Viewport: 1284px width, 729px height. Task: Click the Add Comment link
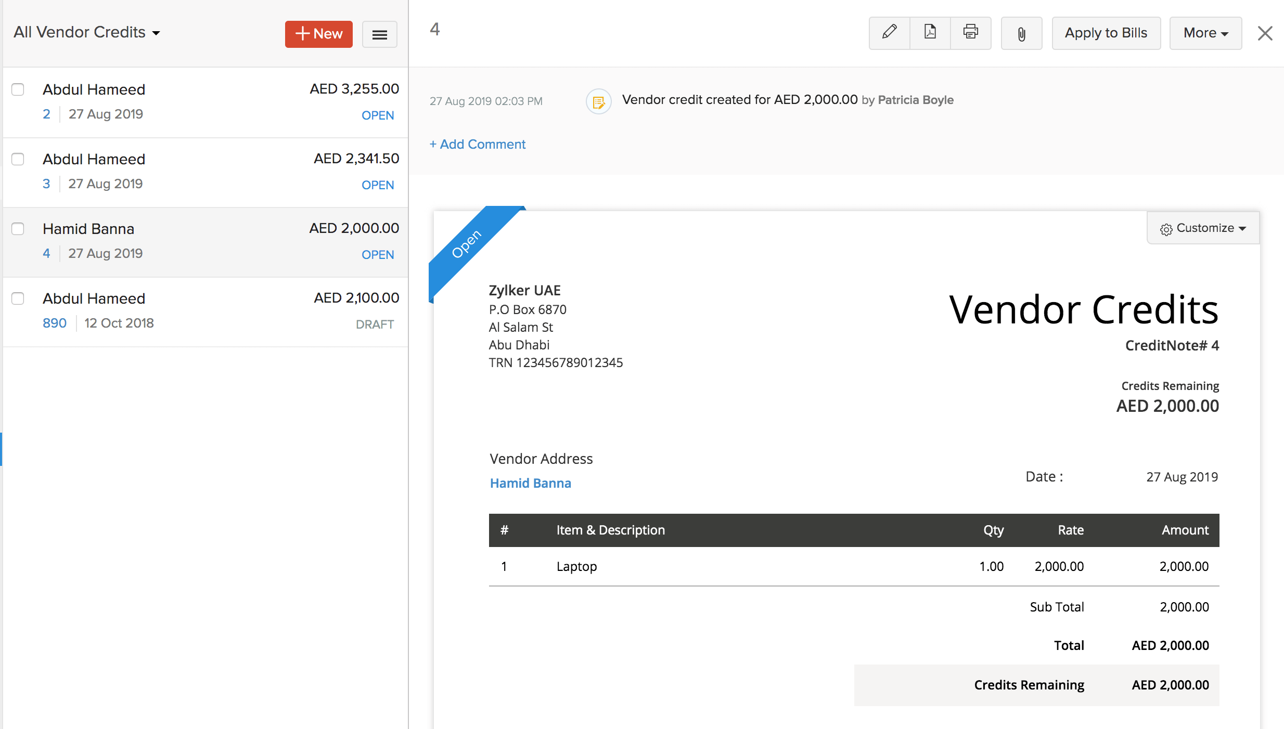(477, 144)
